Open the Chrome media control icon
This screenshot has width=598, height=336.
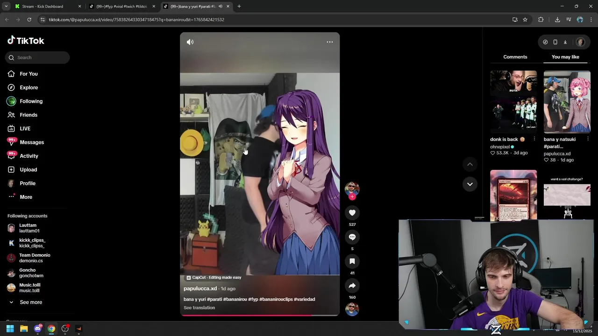point(569,20)
